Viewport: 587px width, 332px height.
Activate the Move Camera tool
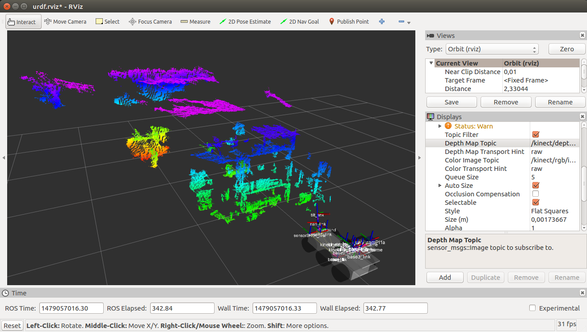pyautogui.click(x=65, y=22)
